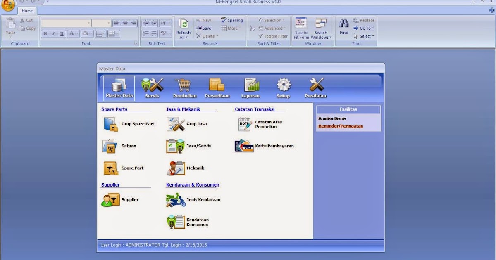The width and height of the screenshot is (496, 260).
Task: Click the Fasilitas panel header
Action: (348, 110)
